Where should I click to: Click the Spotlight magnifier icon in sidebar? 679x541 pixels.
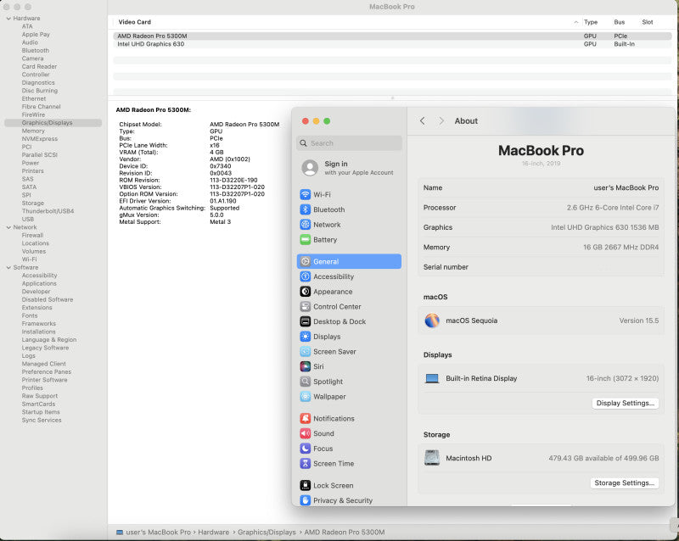pyautogui.click(x=306, y=382)
